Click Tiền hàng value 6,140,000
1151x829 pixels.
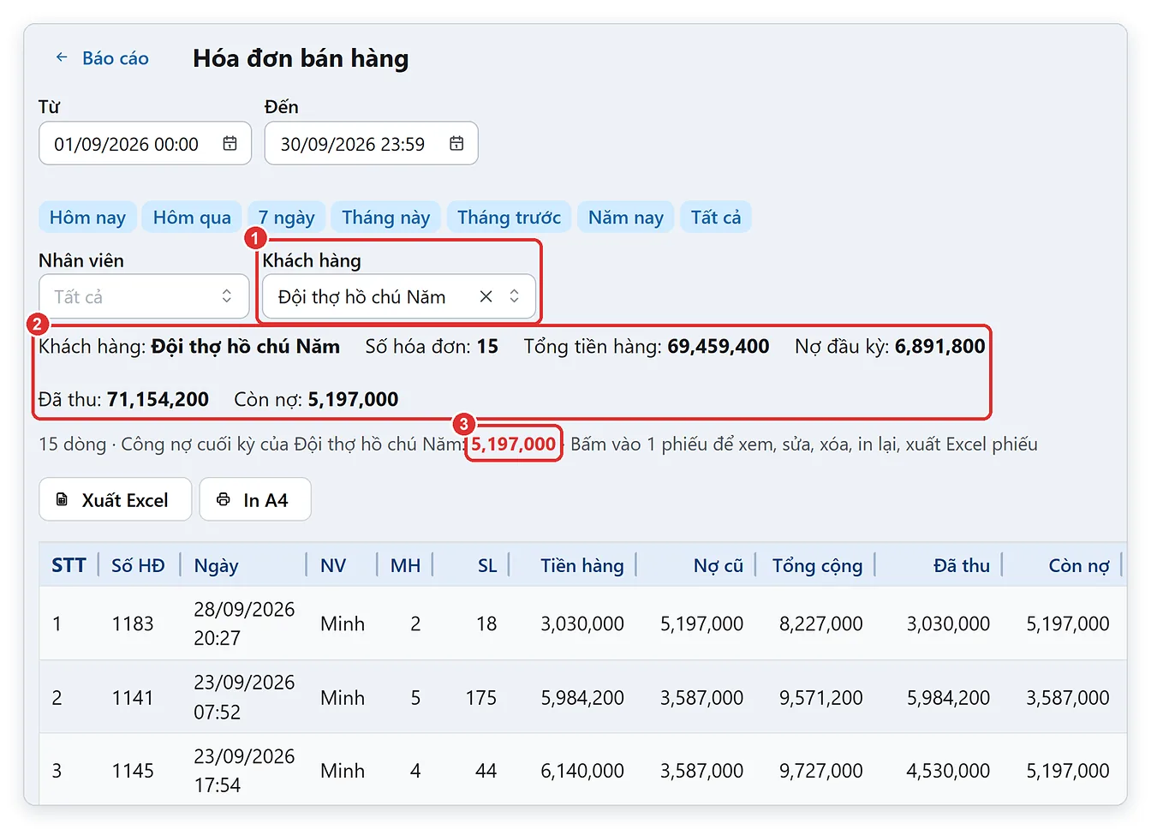point(582,771)
